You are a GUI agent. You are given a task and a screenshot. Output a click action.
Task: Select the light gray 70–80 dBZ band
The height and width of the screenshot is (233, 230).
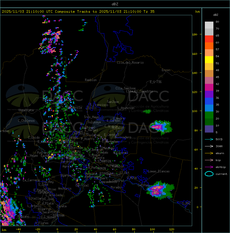click(x=209, y=25)
